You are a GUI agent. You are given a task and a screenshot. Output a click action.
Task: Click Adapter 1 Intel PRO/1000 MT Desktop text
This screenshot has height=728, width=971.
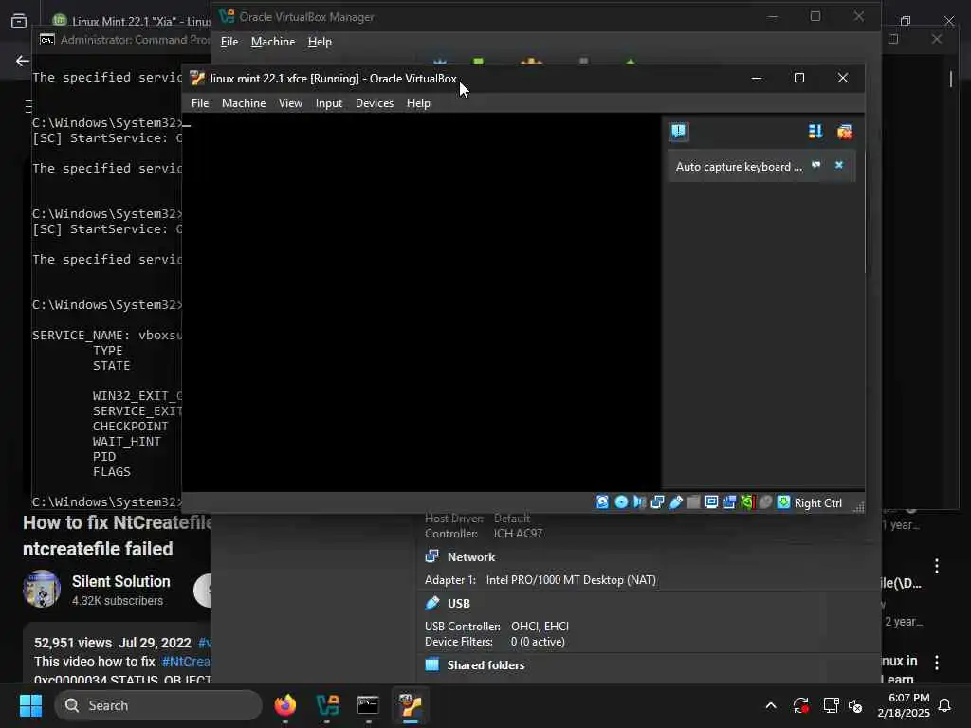pyautogui.click(x=540, y=580)
